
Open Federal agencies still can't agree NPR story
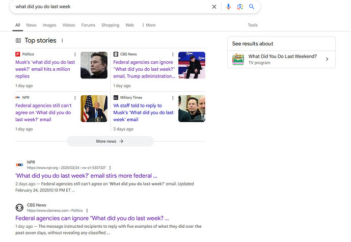point(43,113)
